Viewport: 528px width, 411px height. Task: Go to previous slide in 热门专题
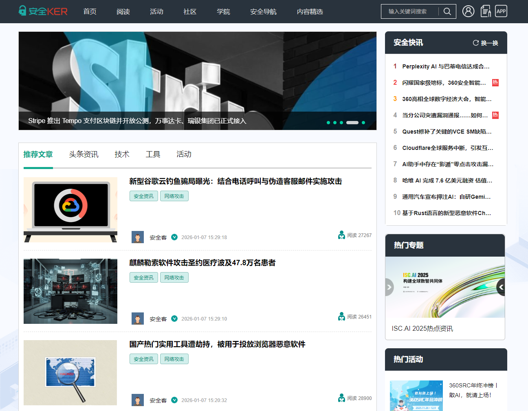coord(389,287)
